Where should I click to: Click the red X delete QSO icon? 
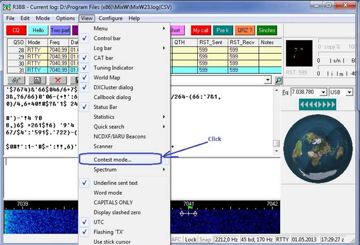[58, 80]
